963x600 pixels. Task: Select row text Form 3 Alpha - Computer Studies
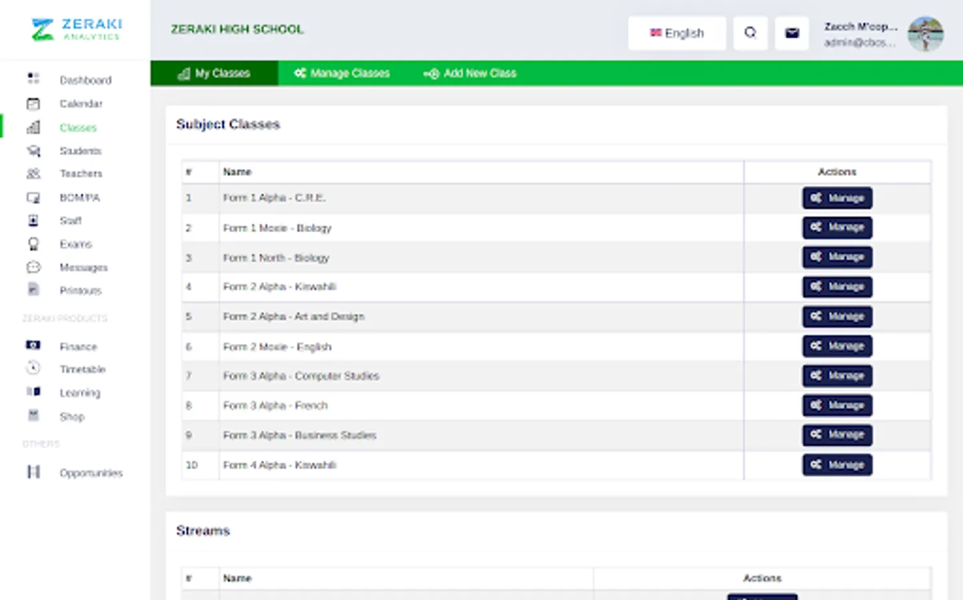301,376
